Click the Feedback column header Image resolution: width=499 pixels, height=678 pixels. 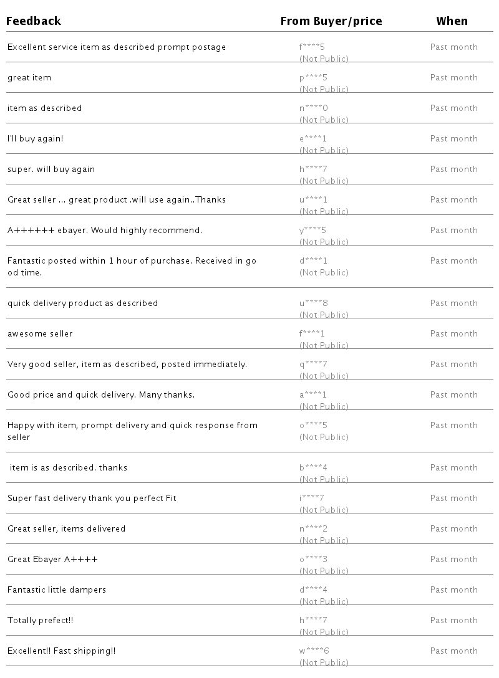pos(34,21)
